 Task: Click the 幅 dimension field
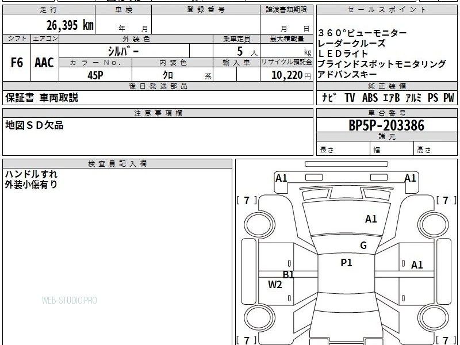click(x=392, y=149)
